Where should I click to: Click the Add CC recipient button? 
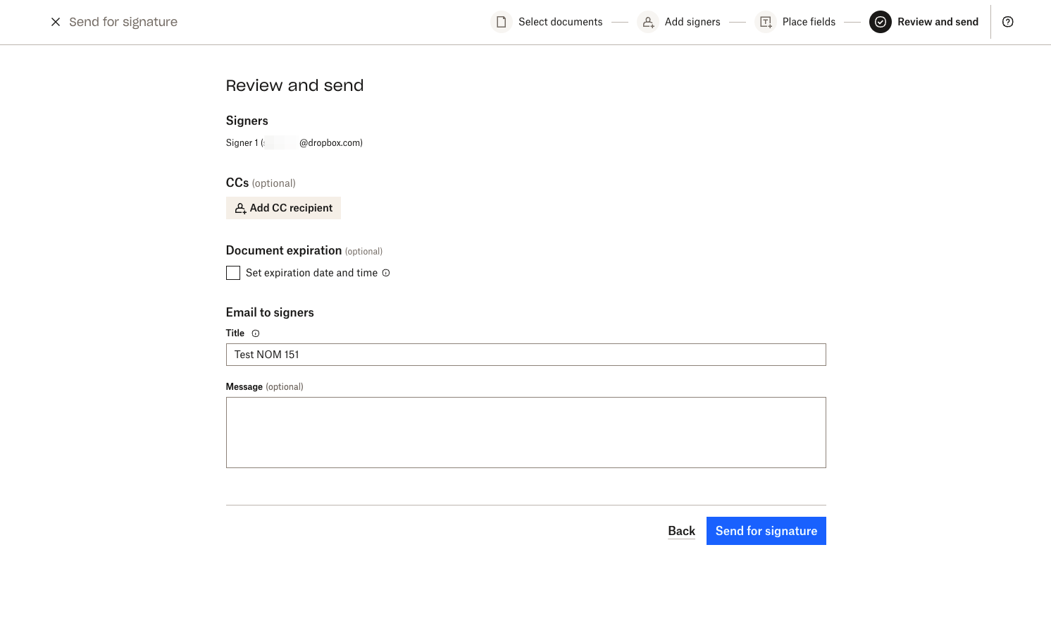283,207
